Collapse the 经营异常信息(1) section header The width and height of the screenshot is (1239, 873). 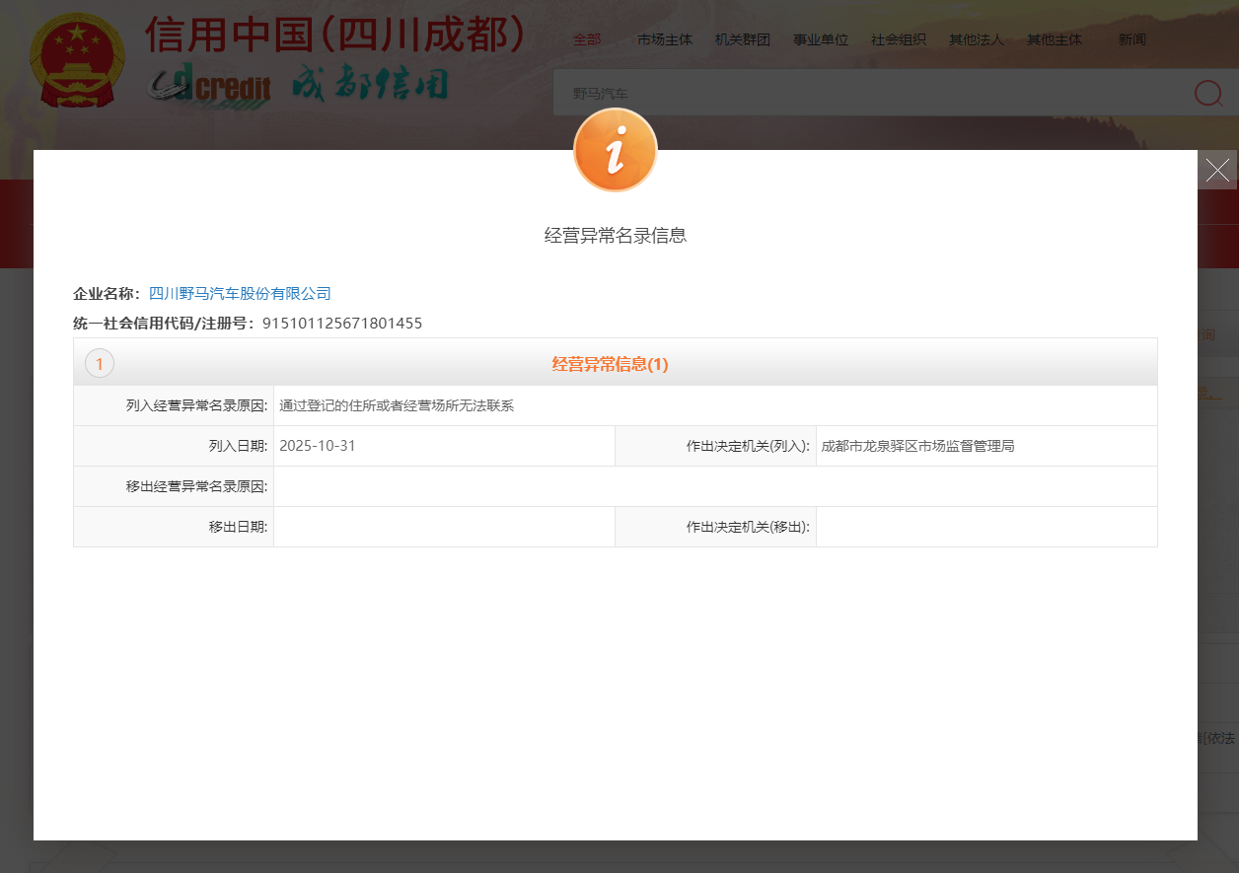pos(610,364)
